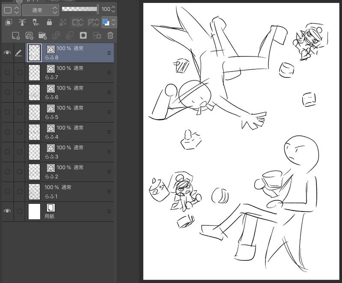This screenshot has height=283, width=342.
Task: Select the らふ1 layer name
Action: [51, 197]
